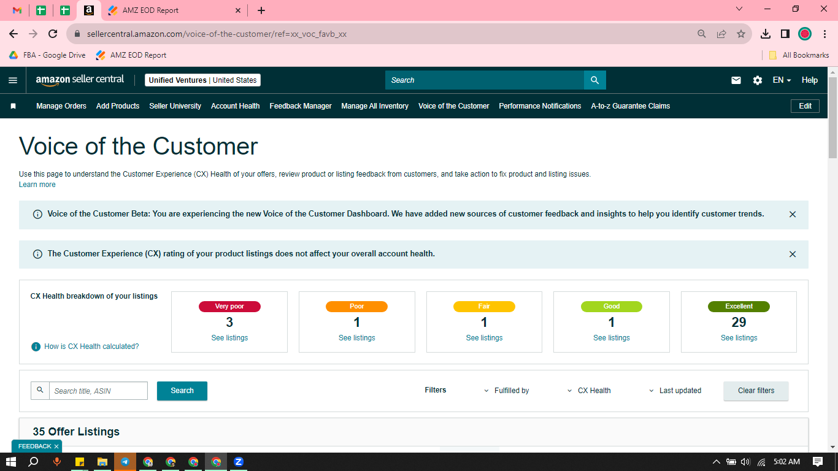Open the Chrome profile avatar
838x471 pixels.
pyautogui.click(x=805, y=34)
